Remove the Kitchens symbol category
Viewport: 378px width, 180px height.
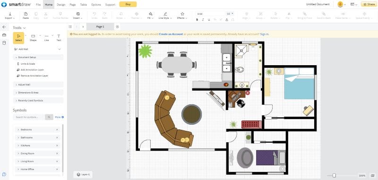pos(57,146)
